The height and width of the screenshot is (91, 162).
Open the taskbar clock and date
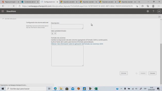coord(151,89)
